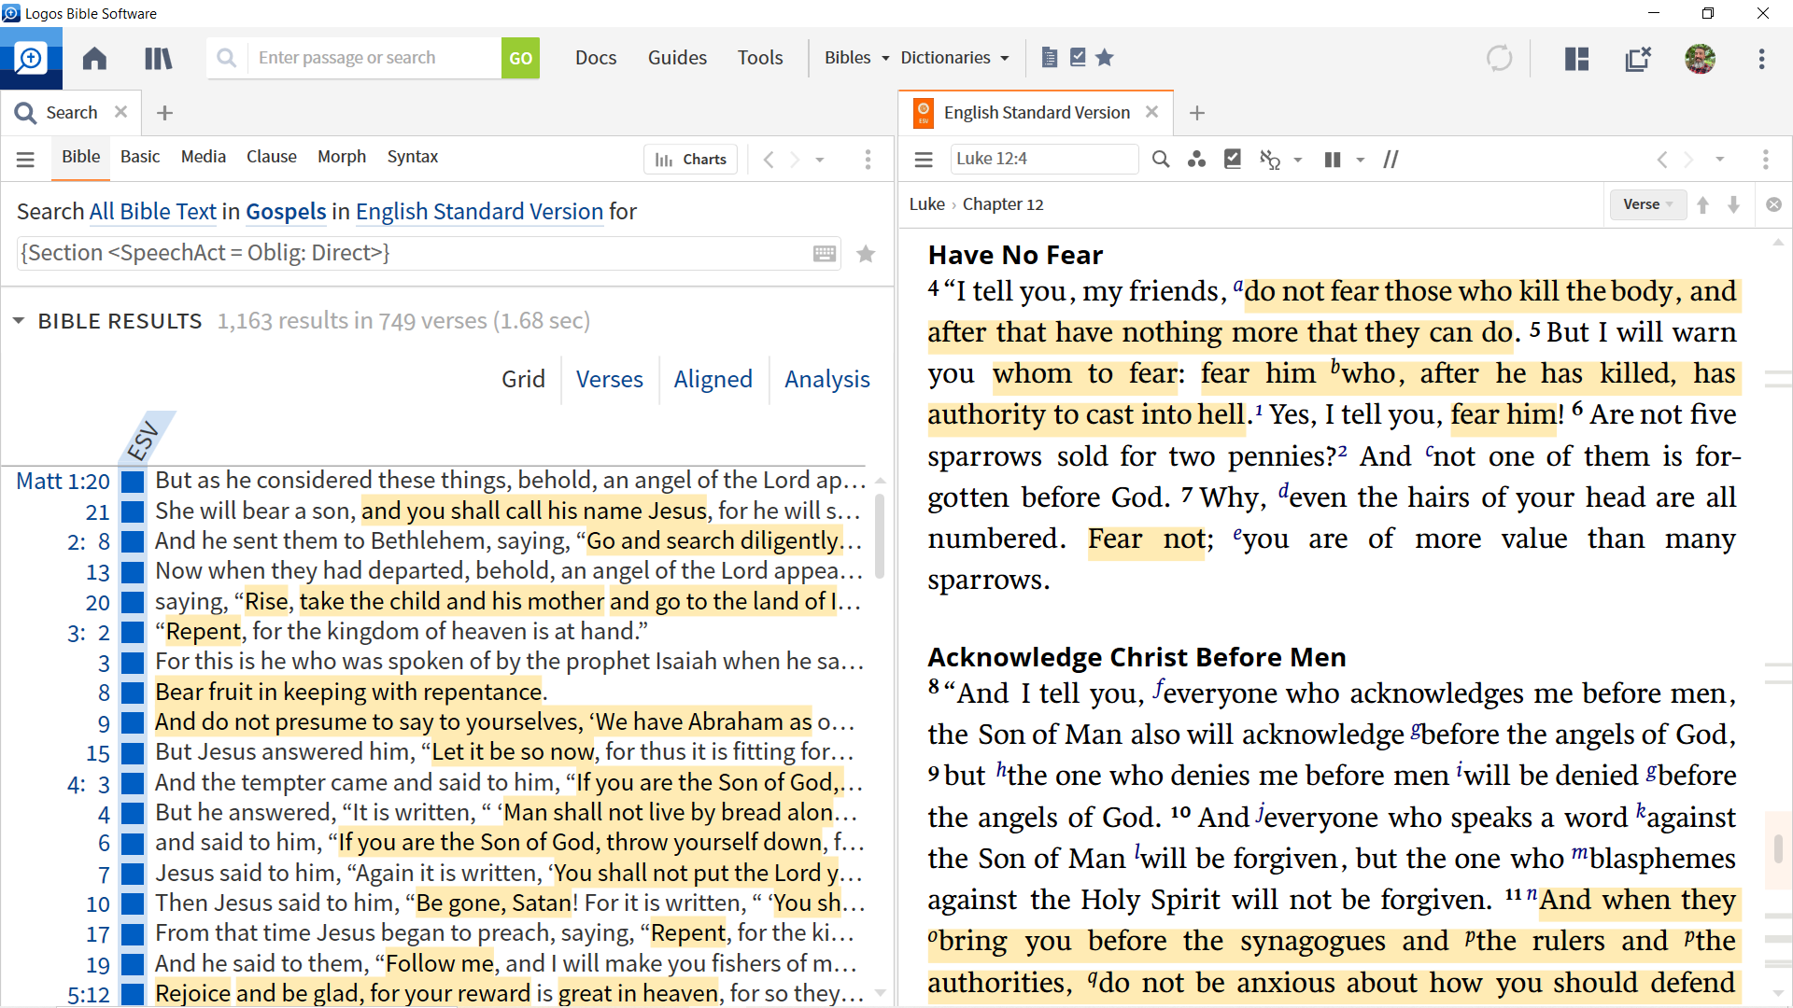Switch to the Syntax search tab
This screenshot has width=1793, height=1008.
point(413,157)
